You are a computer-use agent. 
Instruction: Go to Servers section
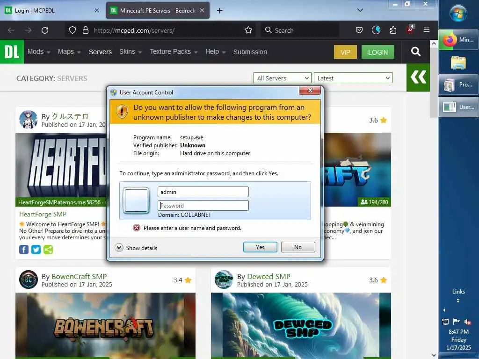100,52
